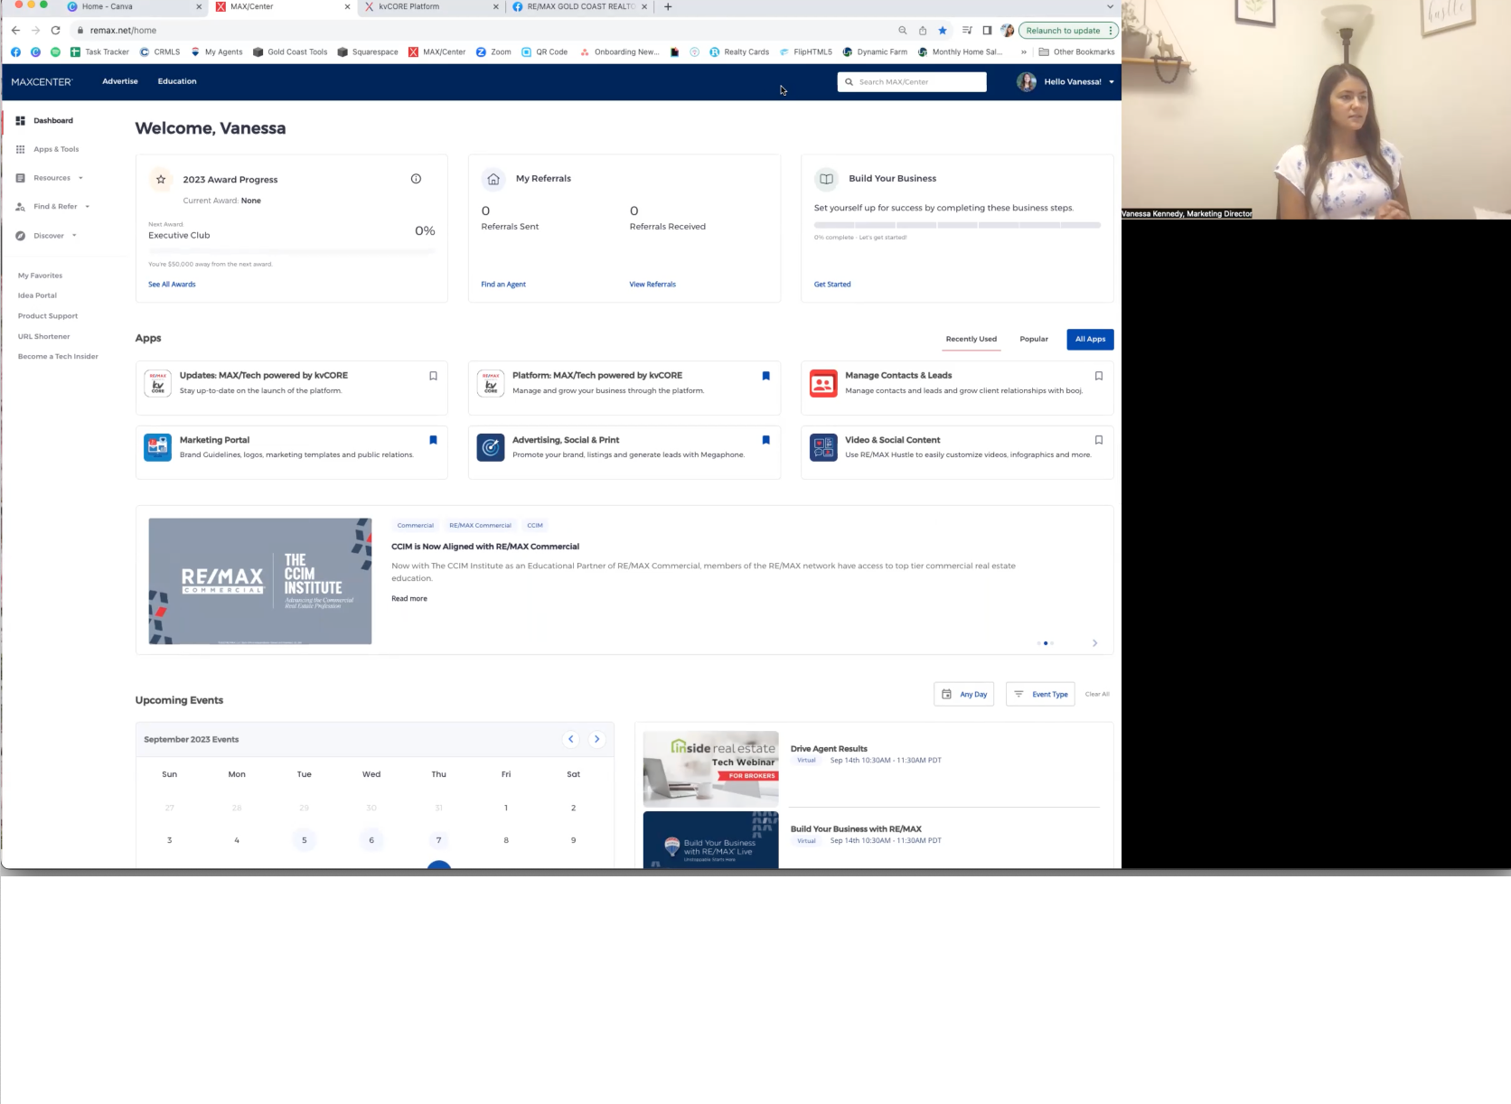The image size is (1511, 1104).
Task: Click the Discover compass icon
Action: point(20,236)
